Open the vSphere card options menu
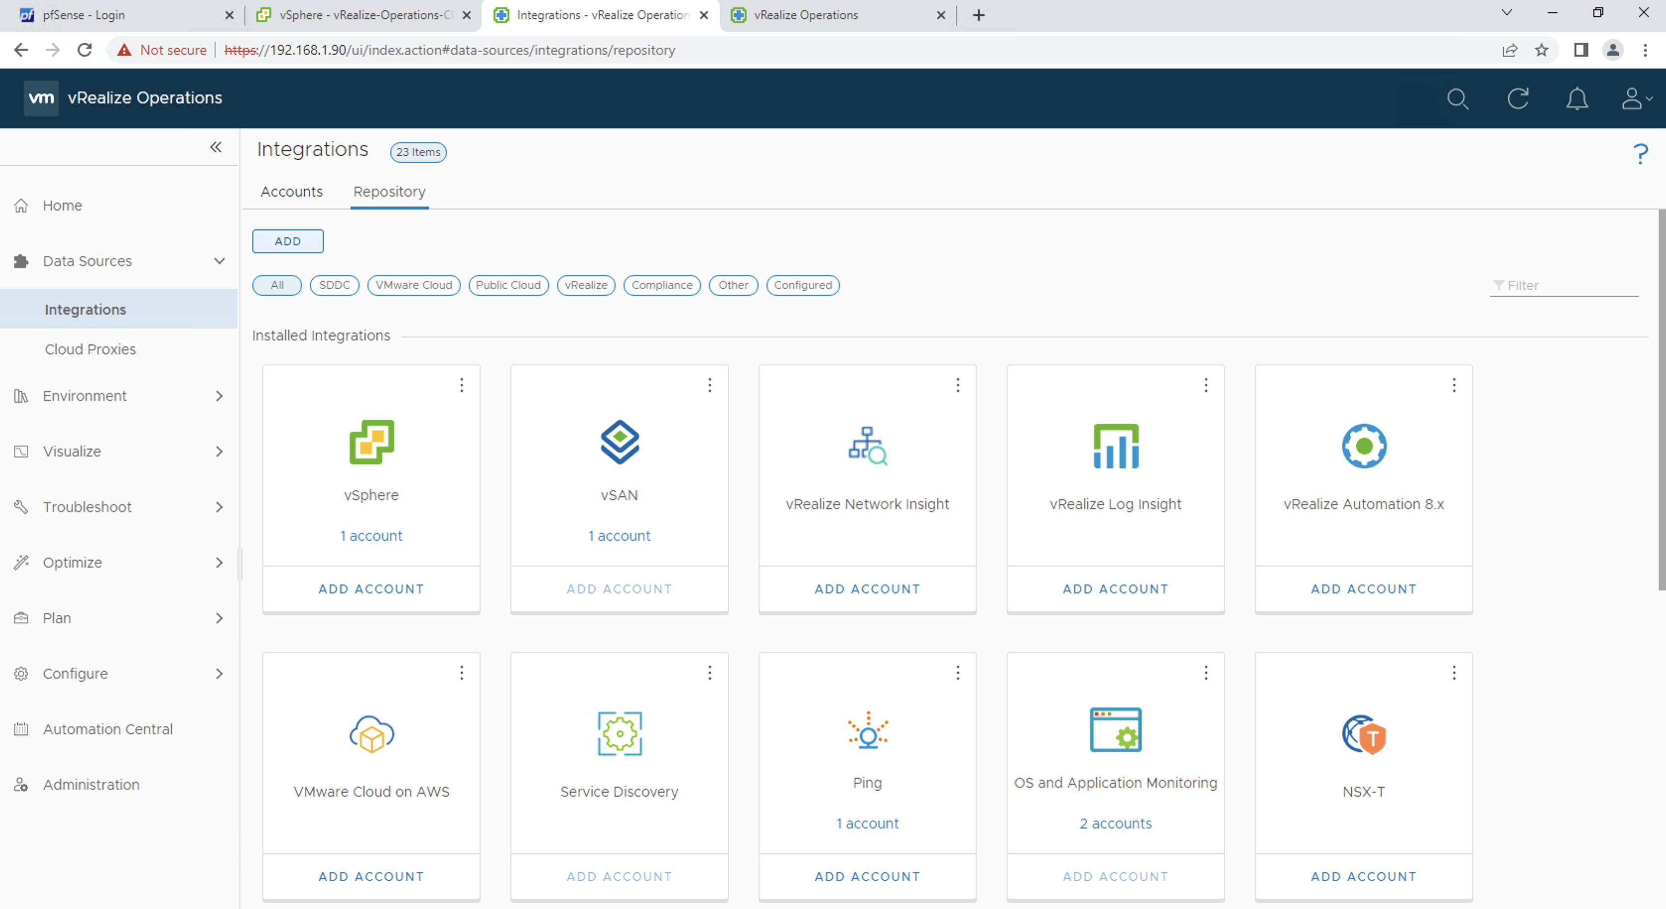Screen dimensions: 1666x909 coord(462,386)
